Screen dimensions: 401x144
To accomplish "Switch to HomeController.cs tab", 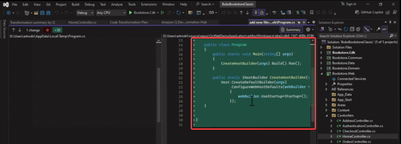I will [82, 22].
